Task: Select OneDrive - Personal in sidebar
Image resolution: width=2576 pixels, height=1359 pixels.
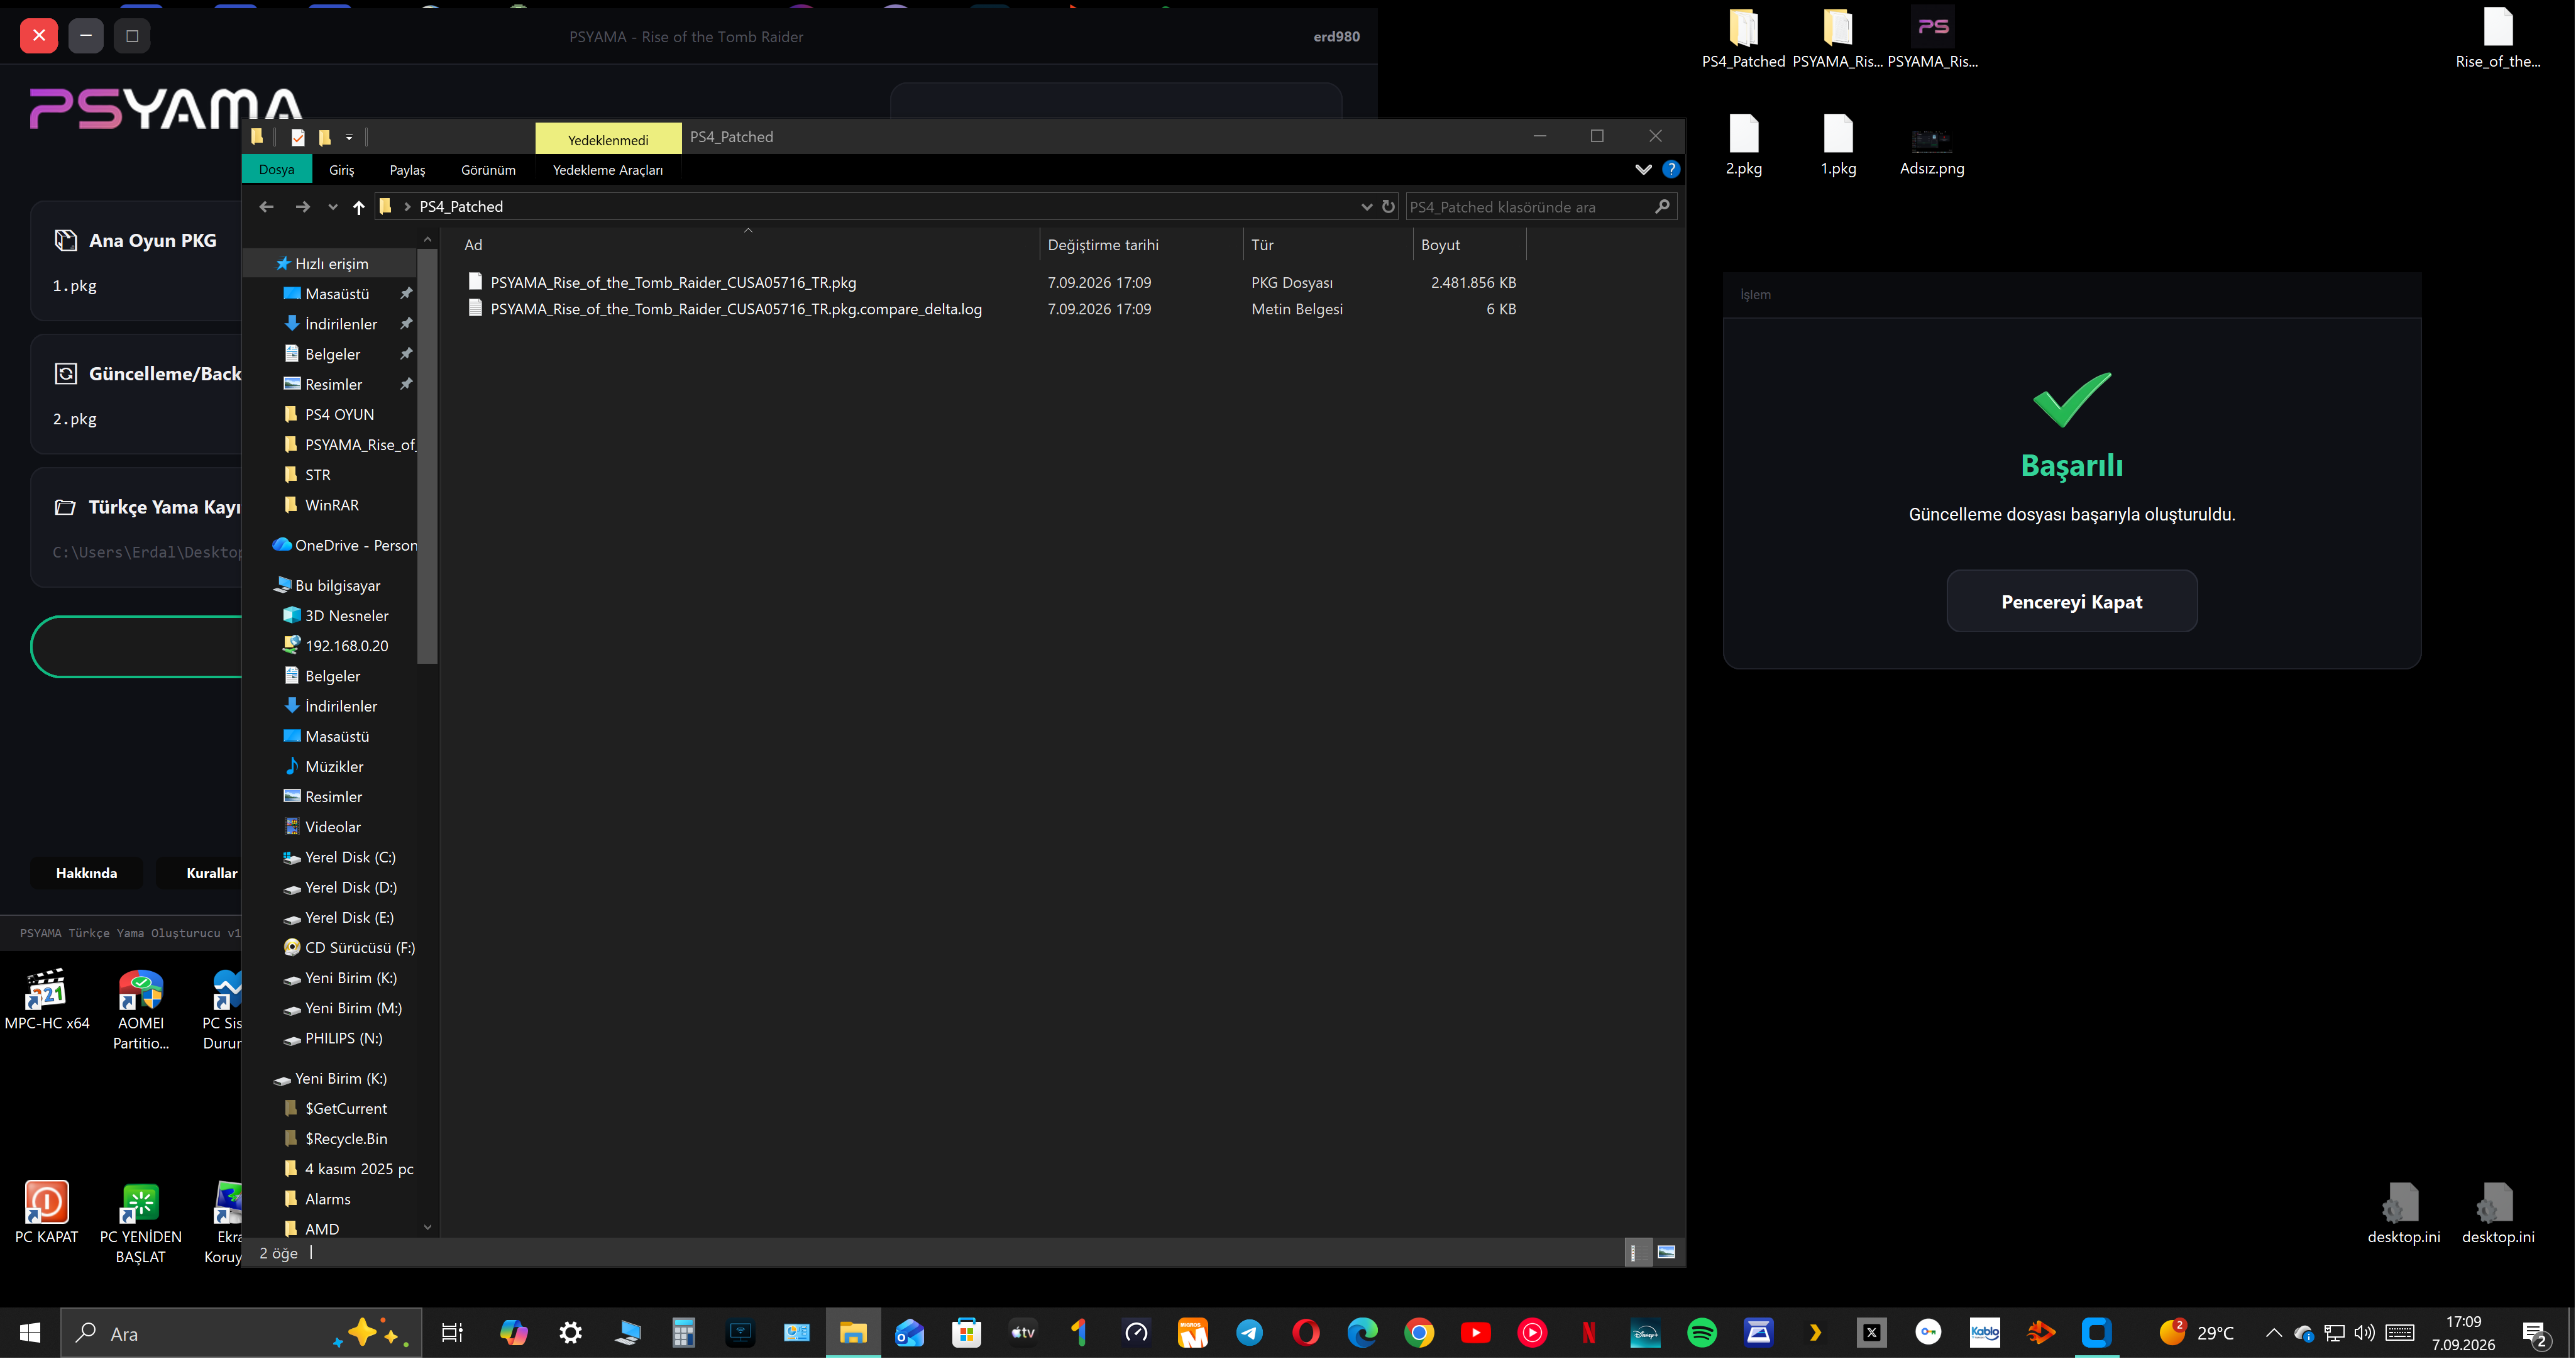Action: pyautogui.click(x=344, y=545)
